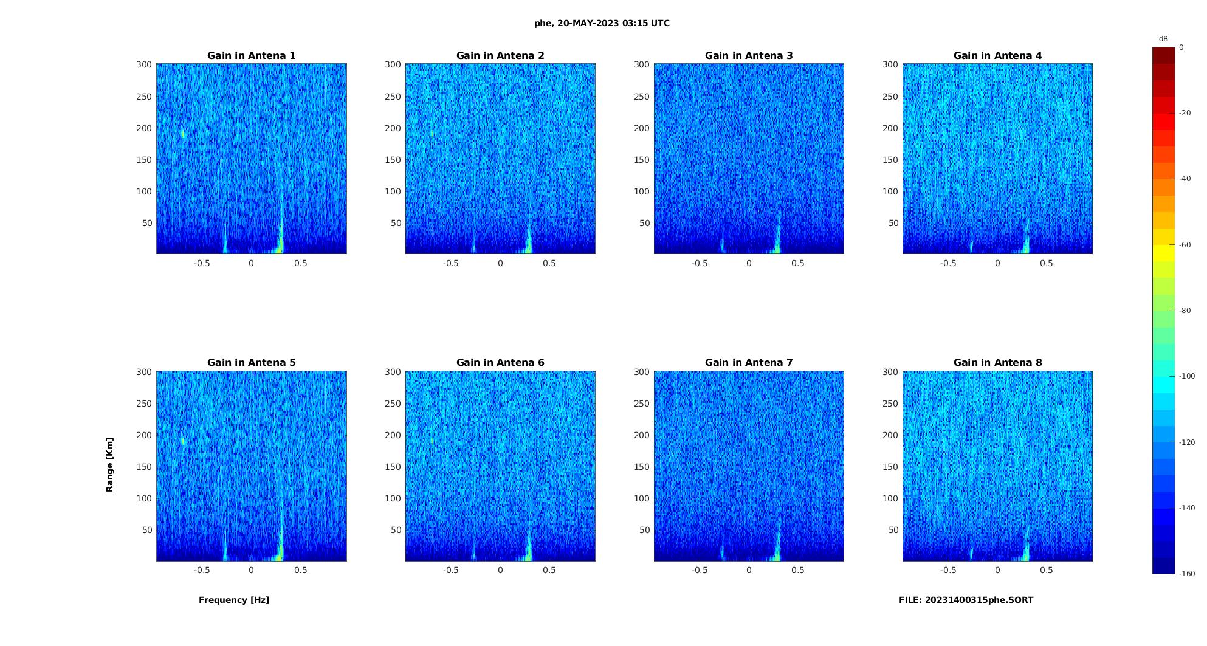Image resolution: width=1207 pixels, height=646 pixels.
Task: Click the 'Frequency [Hz]' axis label
Action: pos(234,600)
